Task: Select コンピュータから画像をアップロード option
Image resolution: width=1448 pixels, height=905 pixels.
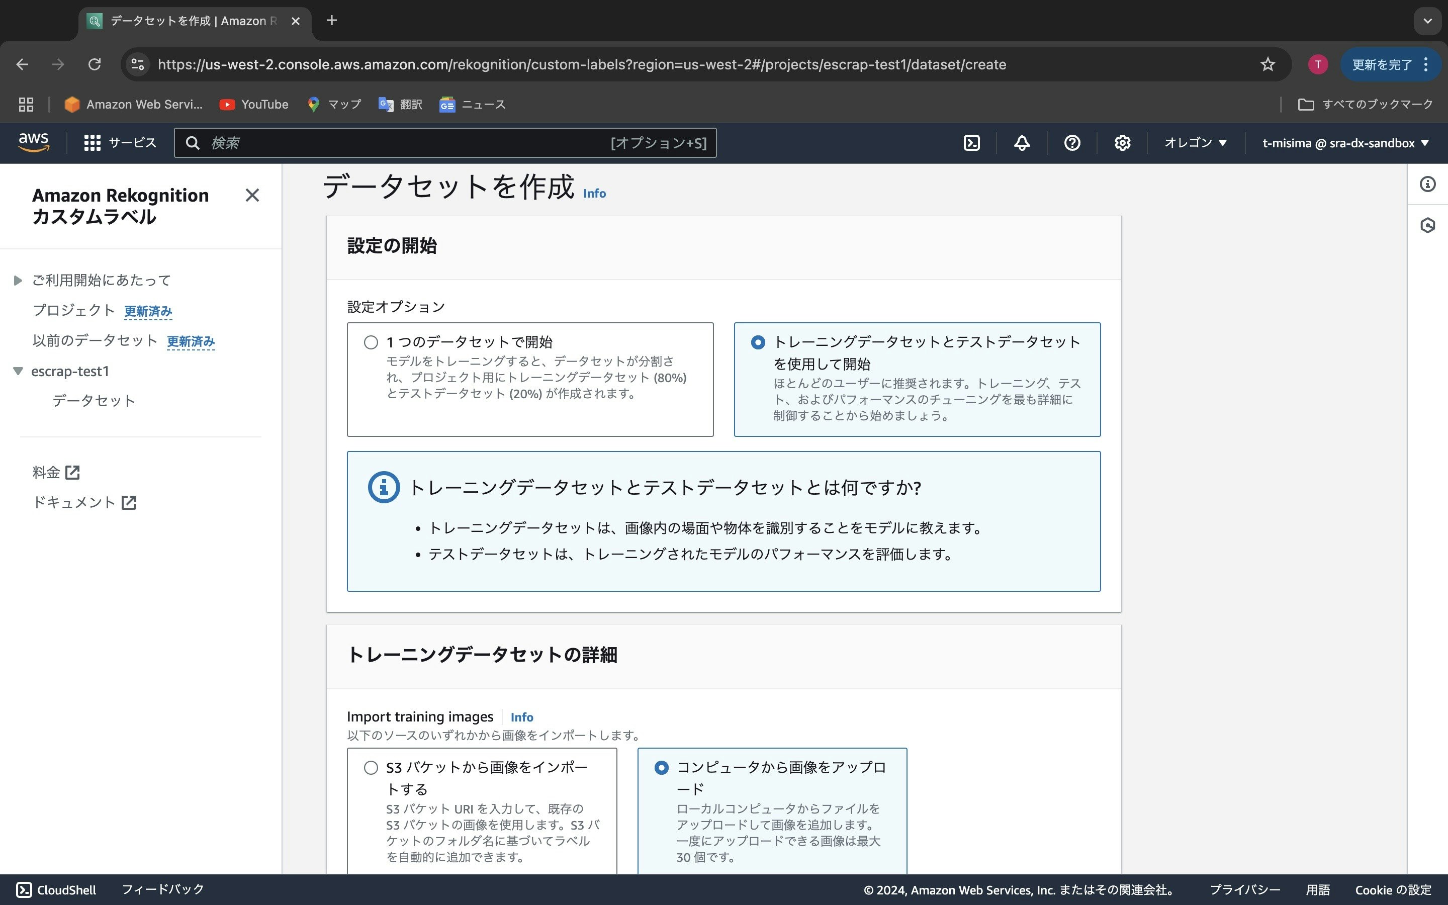Action: [662, 767]
